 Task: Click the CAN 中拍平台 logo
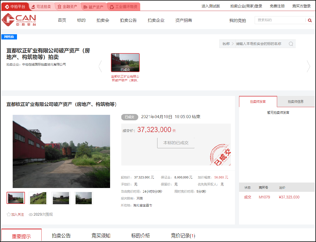pyautogui.click(x=19, y=20)
